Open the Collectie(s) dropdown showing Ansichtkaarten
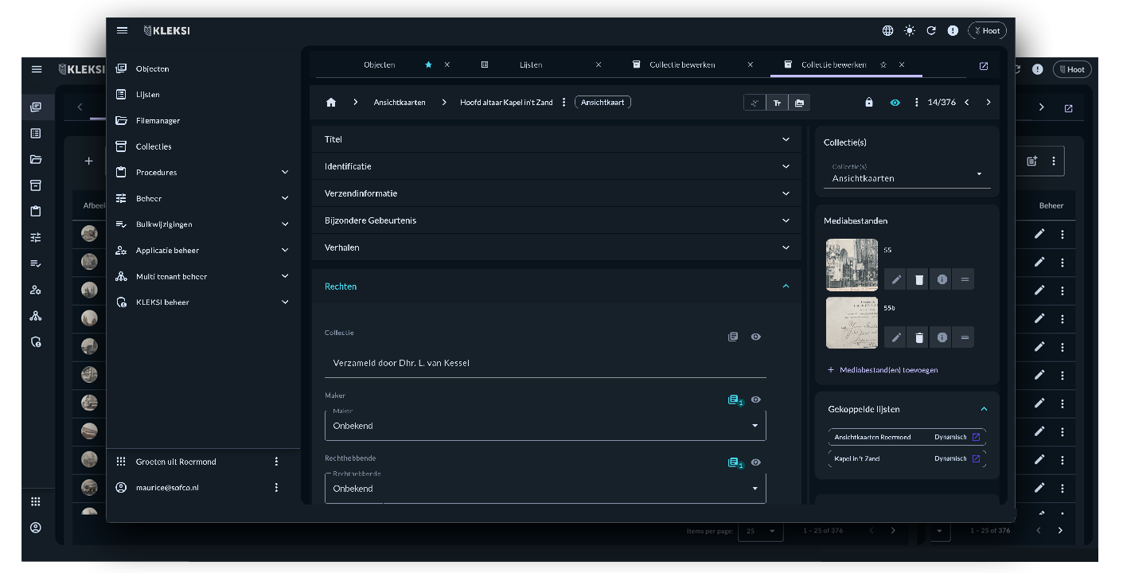 (907, 174)
